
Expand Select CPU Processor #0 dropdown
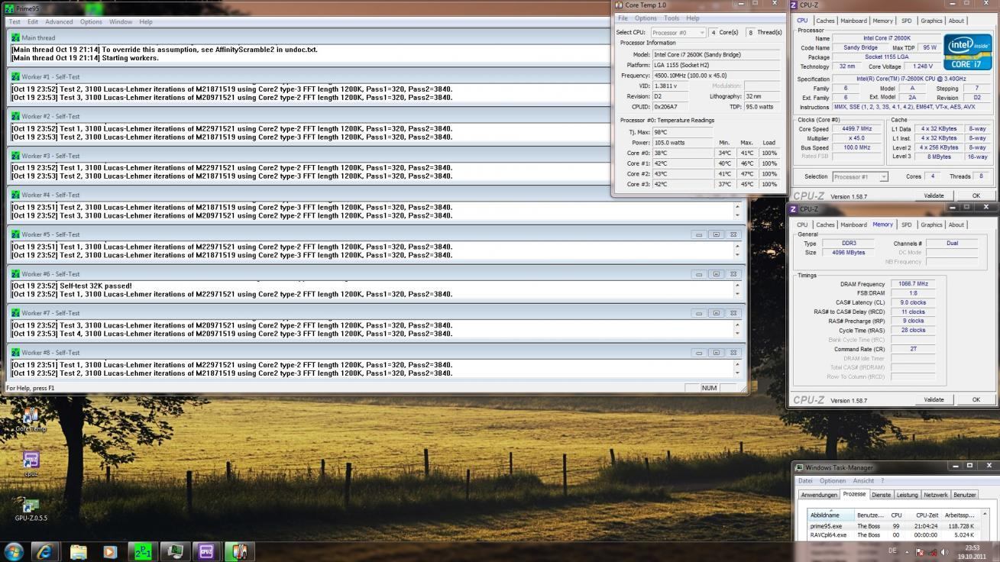tap(678, 33)
